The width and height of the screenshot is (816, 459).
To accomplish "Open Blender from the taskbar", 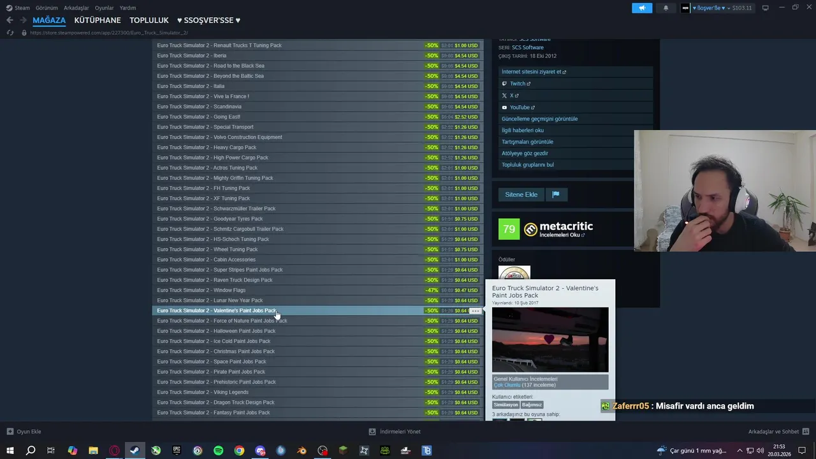I will point(302,451).
